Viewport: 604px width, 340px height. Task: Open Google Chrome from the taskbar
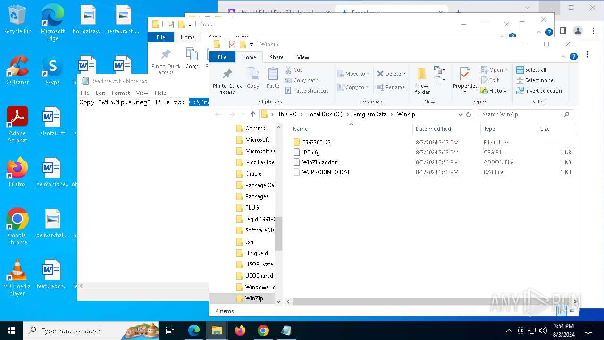[263, 331]
